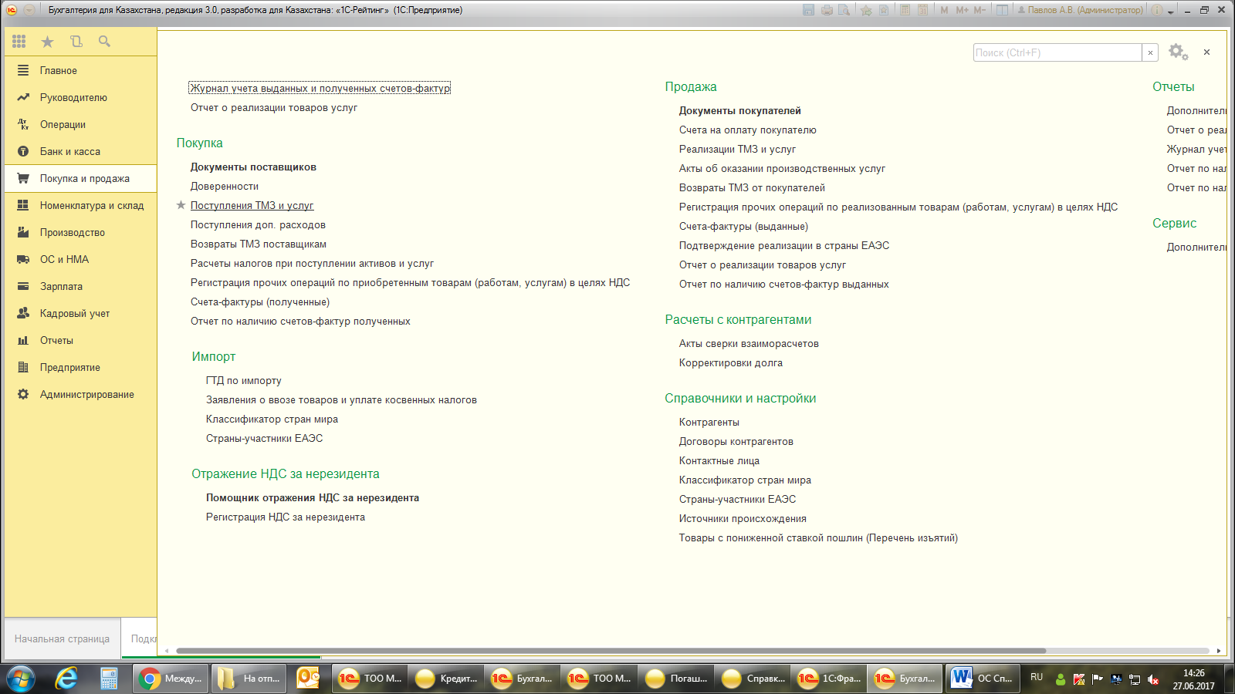The width and height of the screenshot is (1235, 694).
Task: Open Favorites star in the tools panel
Action: click(47, 42)
